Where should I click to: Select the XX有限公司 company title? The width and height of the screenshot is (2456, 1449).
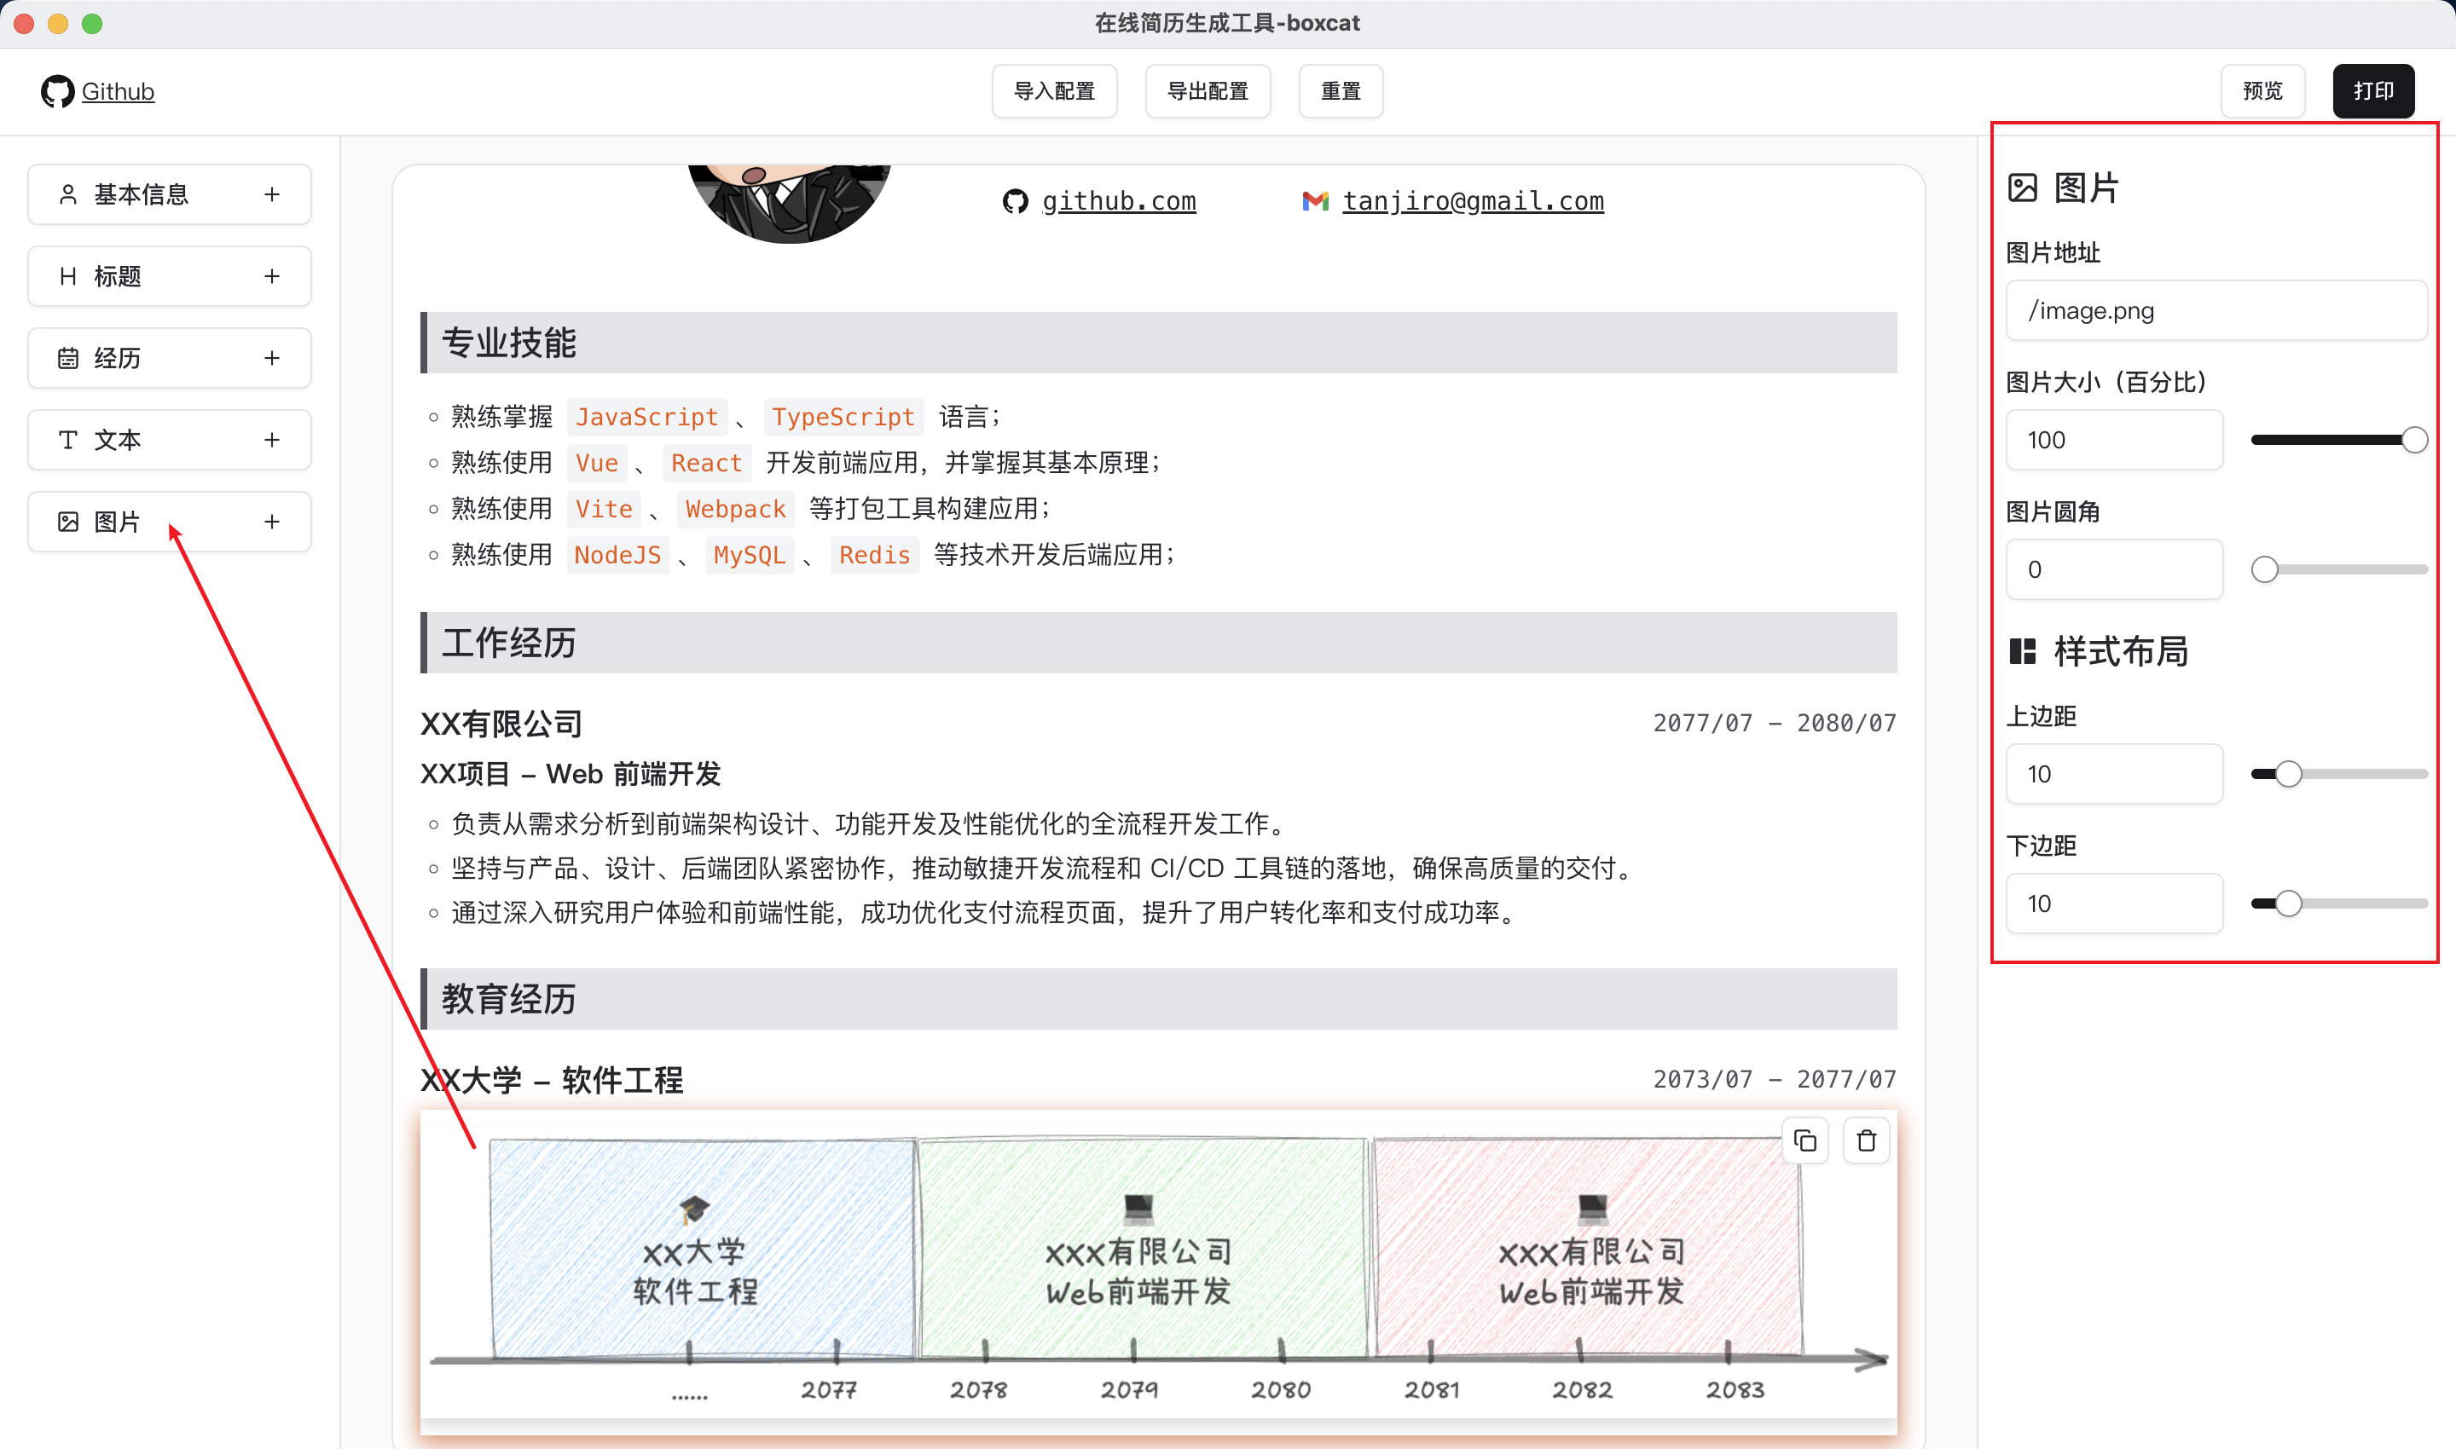[501, 724]
